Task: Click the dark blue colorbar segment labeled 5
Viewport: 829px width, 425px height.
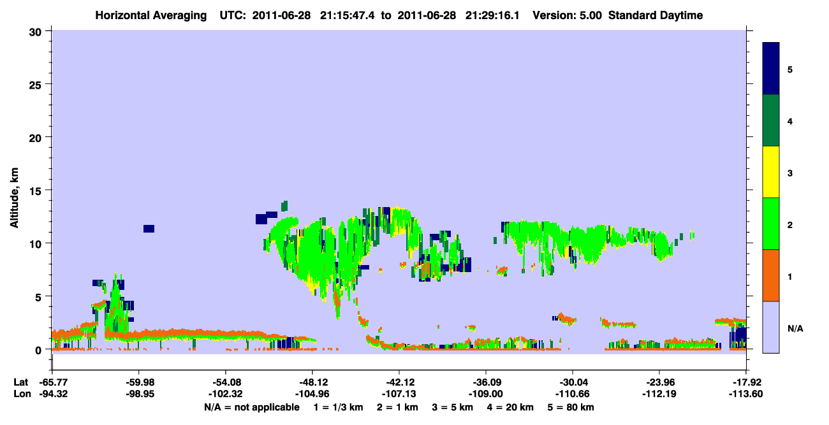Action: click(771, 69)
